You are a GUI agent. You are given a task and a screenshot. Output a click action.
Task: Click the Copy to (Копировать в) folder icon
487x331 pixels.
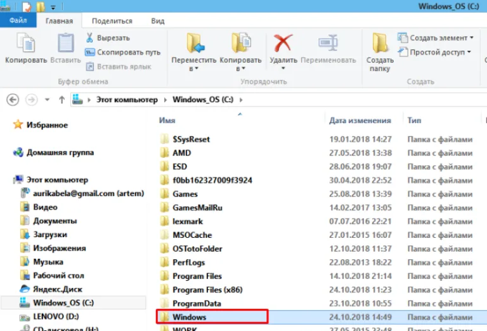241,43
